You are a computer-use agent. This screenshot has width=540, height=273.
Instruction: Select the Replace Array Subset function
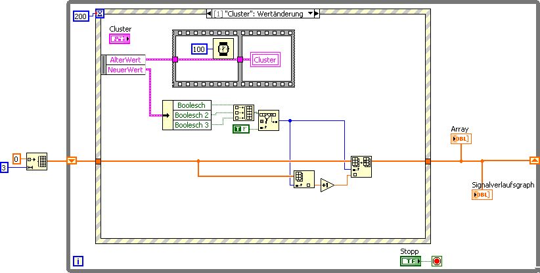[x=361, y=167]
